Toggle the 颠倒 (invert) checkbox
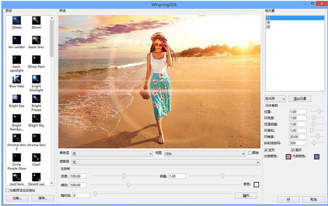Image resolution: width=328 pixels, height=206 pixels. [250, 153]
